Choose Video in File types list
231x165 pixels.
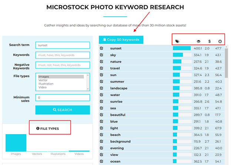coord(43,88)
